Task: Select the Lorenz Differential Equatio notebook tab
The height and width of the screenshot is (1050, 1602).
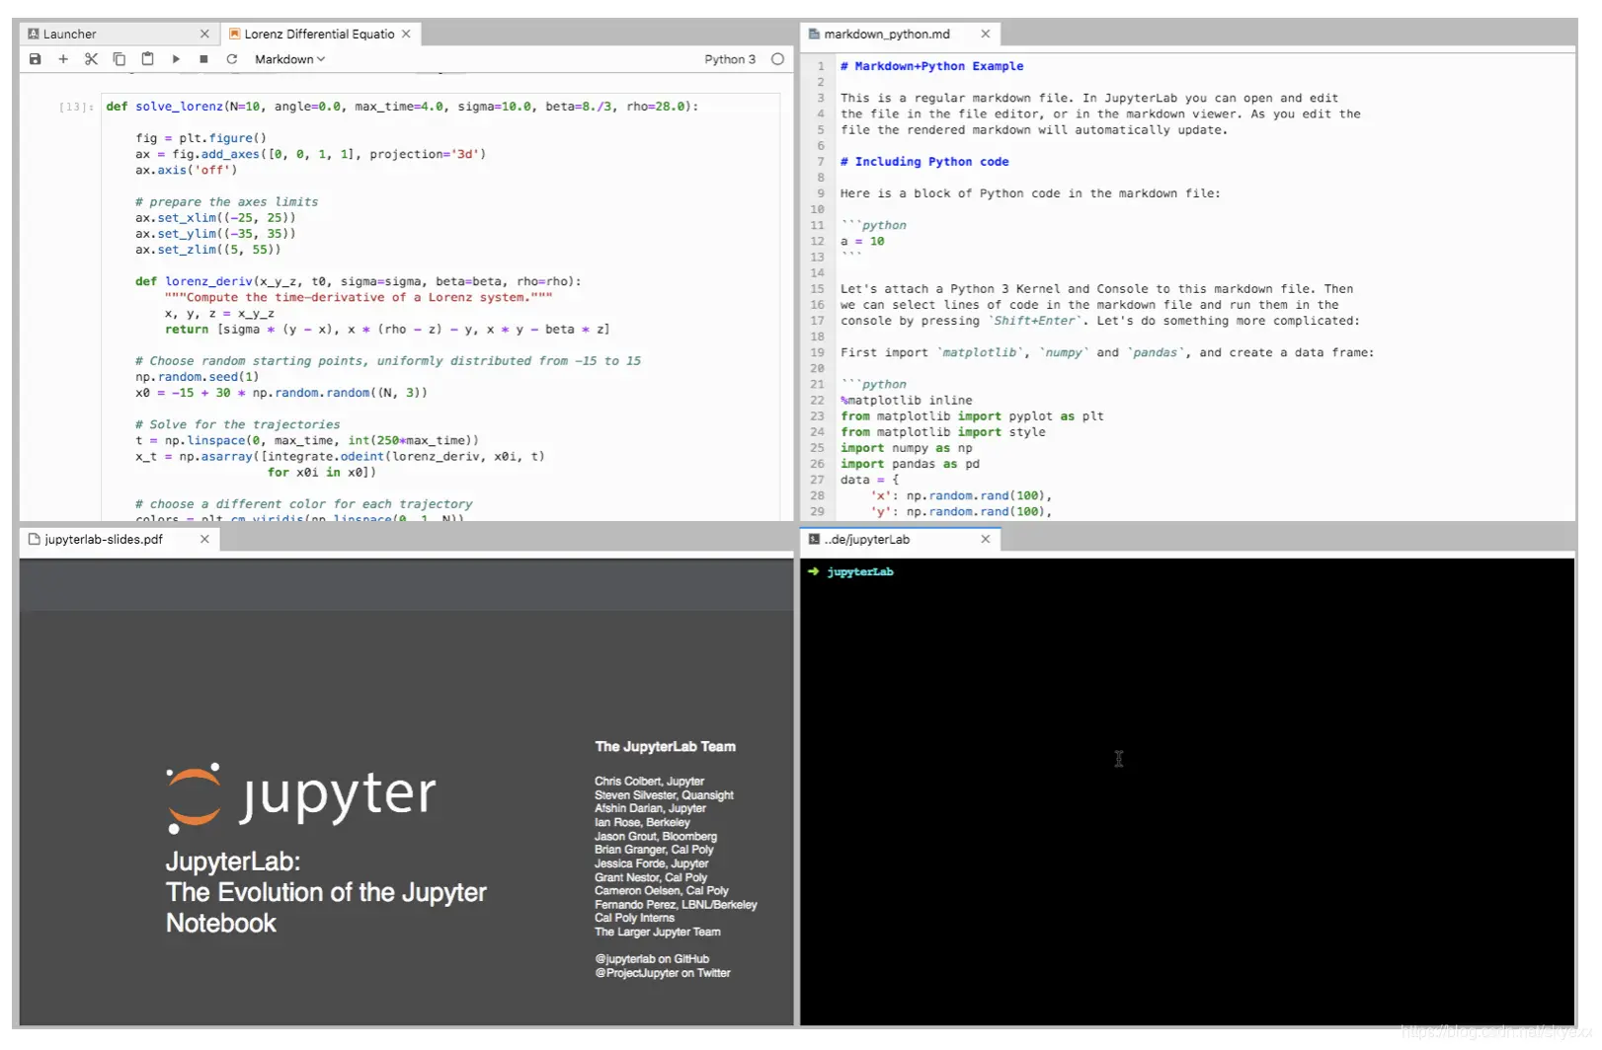Action: (x=320, y=34)
